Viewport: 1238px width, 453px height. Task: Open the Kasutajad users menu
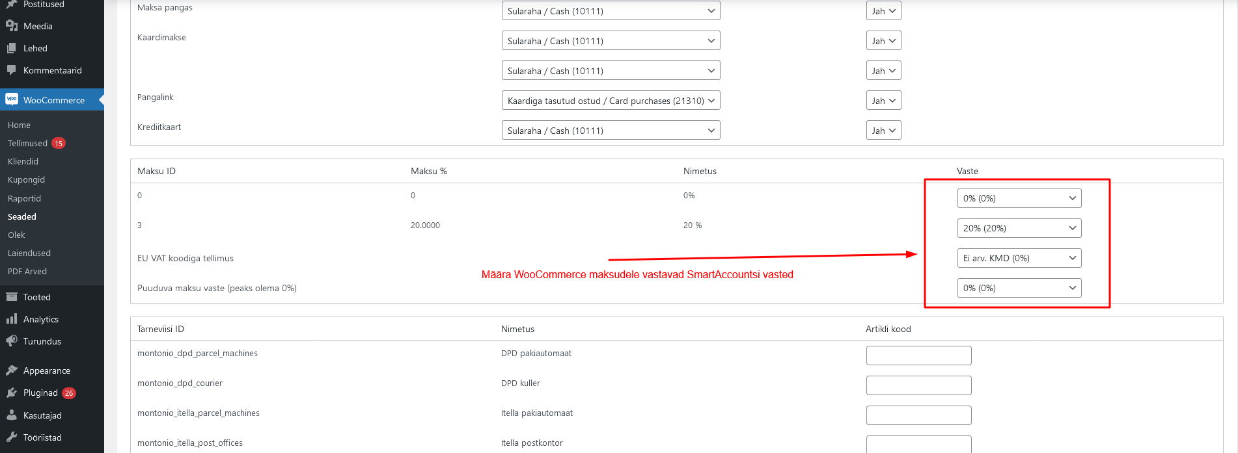42,415
